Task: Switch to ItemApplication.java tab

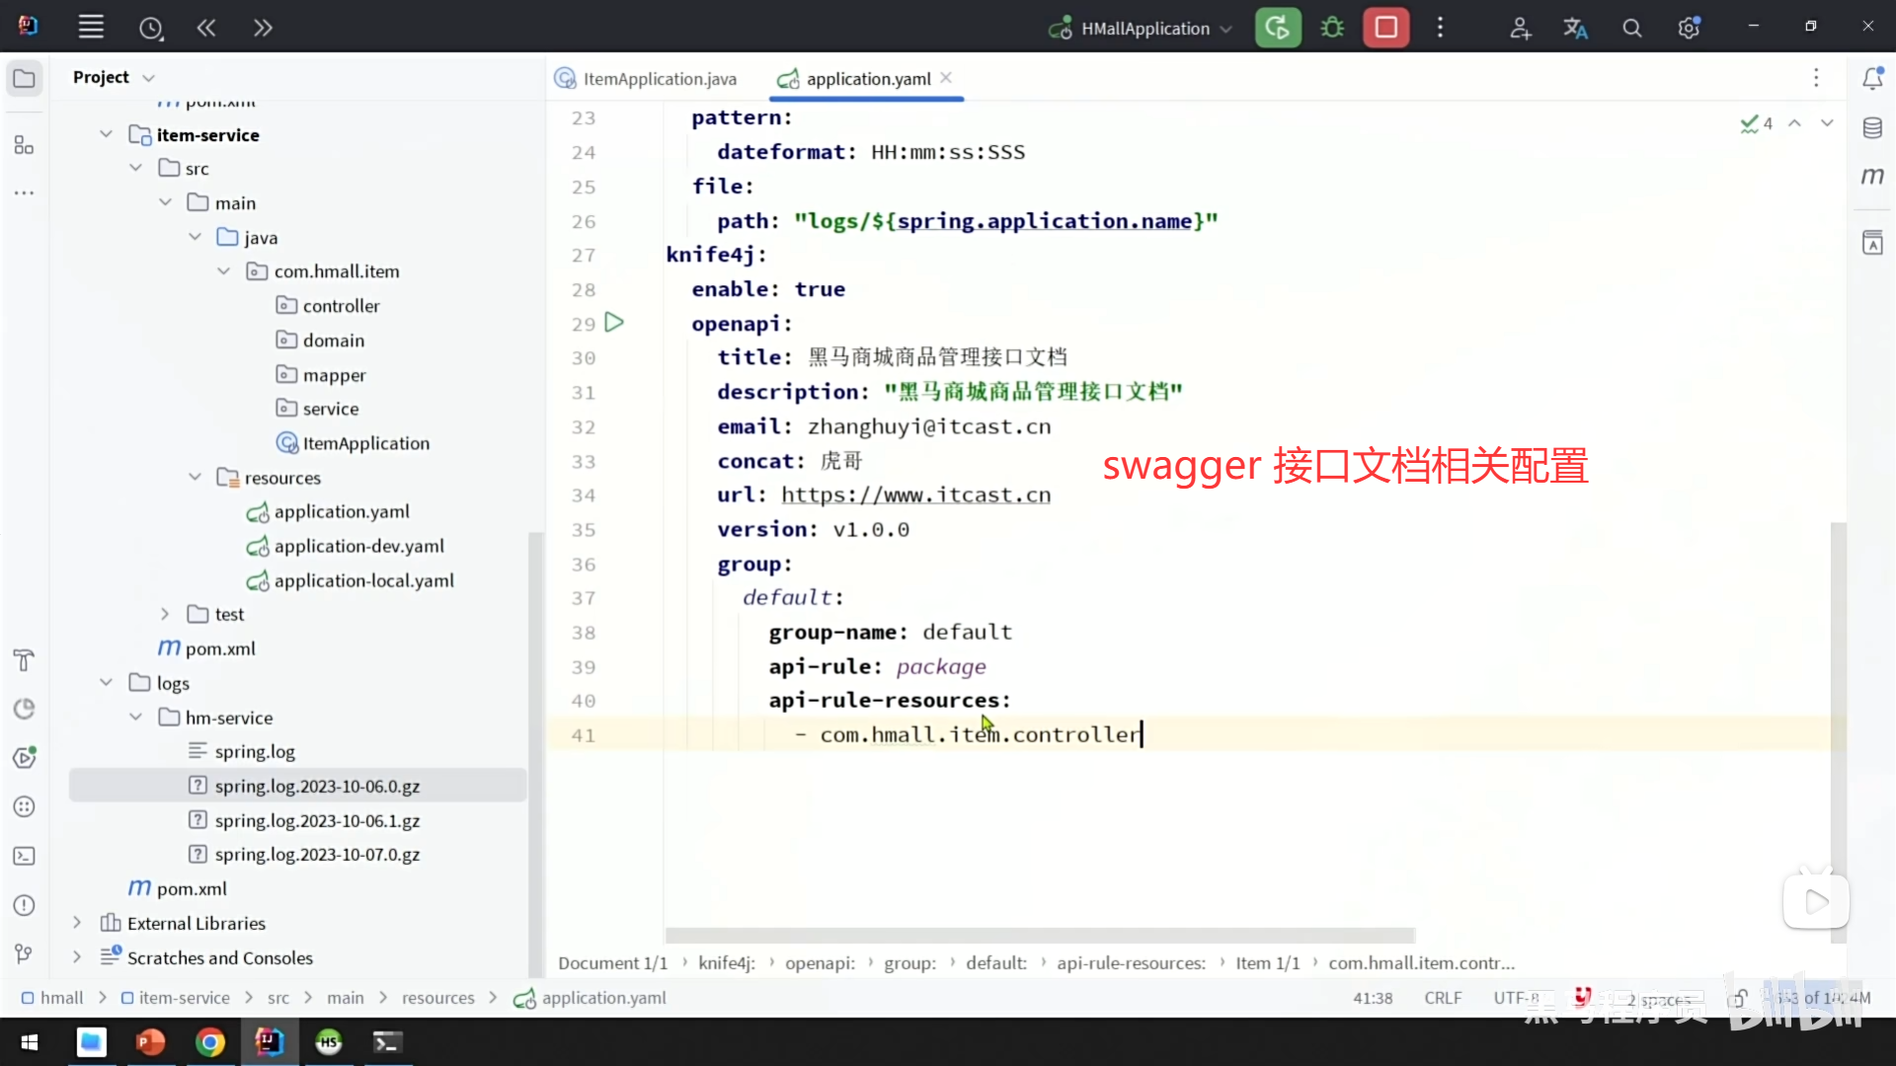Action: point(659,79)
